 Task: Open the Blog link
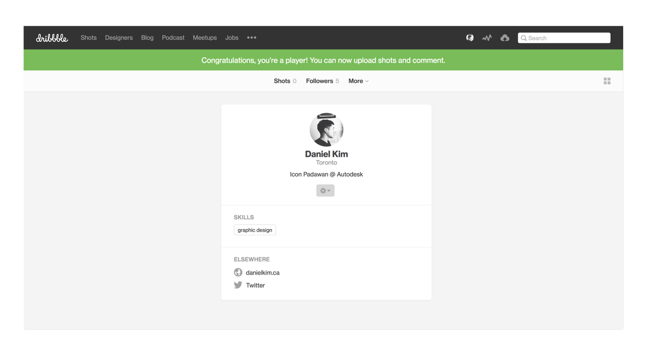147,38
